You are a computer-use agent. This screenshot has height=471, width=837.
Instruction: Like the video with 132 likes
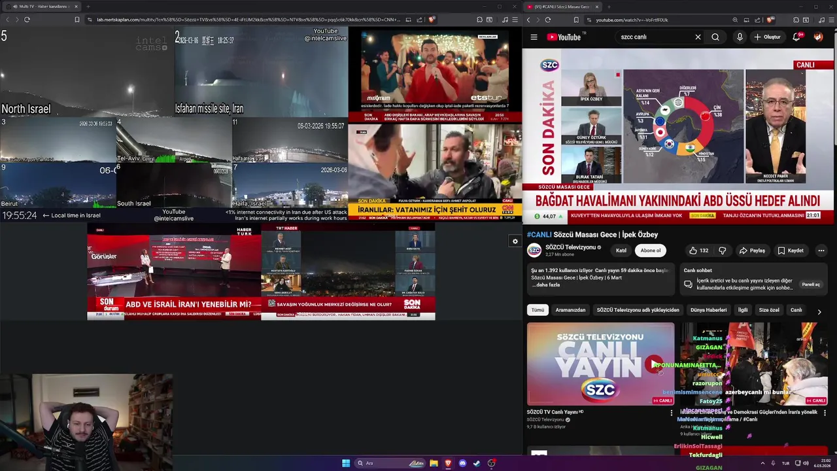[698, 251]
